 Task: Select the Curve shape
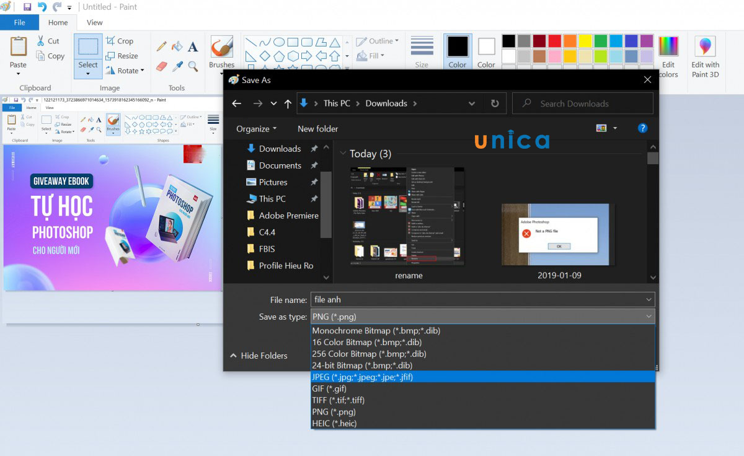click(x=265, y=43)
